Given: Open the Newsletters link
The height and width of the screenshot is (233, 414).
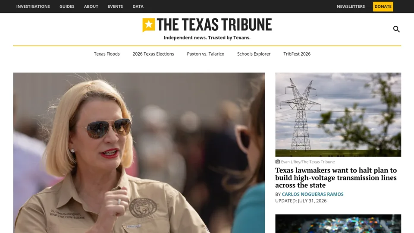Looking at the screenshot, I should (x=351, y=6).
